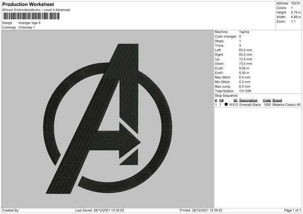This screenshot has height=214, width=303.
Task: Click the Emerald Black description
Action: (x=250, y=104)
